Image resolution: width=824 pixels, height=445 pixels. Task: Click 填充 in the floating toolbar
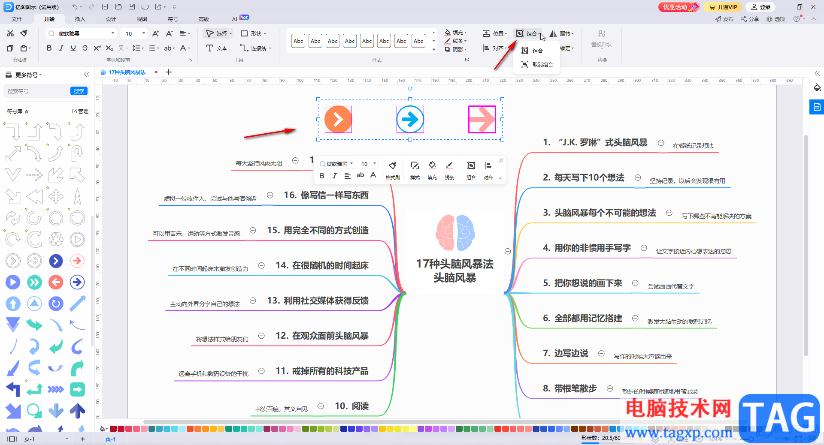tap(432, 170)
